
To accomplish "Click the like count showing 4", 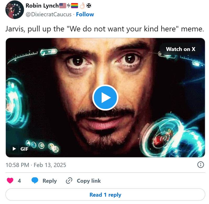I will pyautogui.click(x=20, y=181).
